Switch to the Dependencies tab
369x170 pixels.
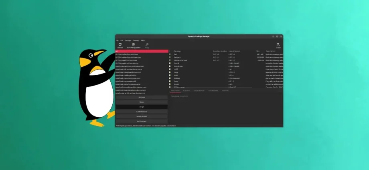tap(199, 91)
